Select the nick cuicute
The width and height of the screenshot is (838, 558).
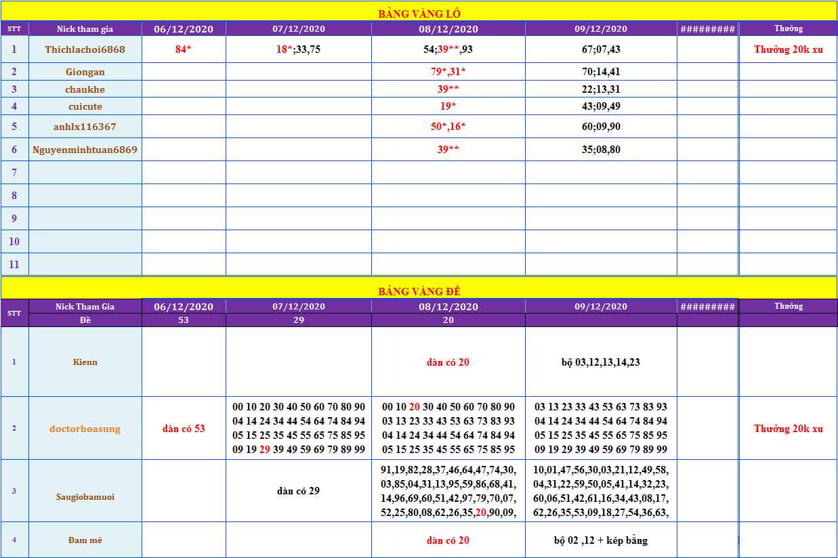85,106
